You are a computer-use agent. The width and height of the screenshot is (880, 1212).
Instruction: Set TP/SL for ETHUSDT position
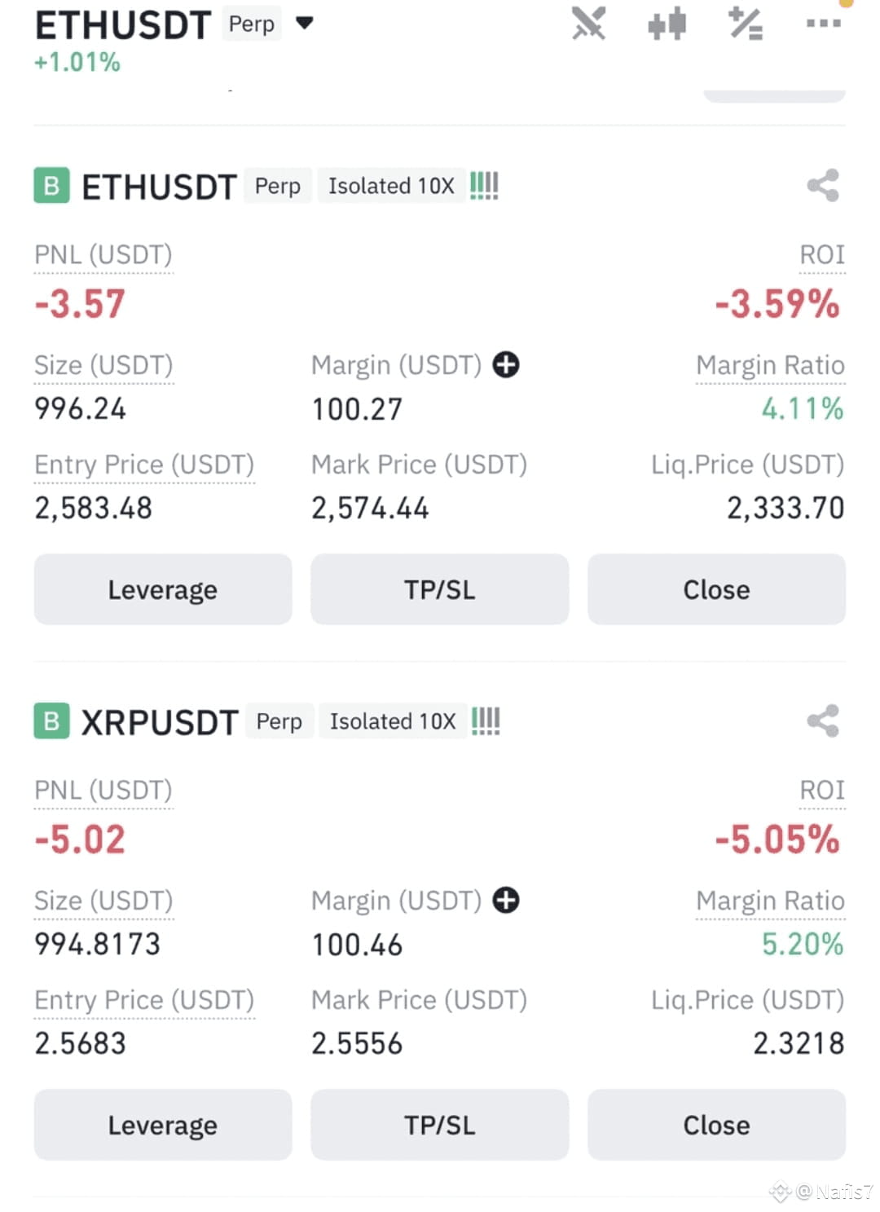[x=440, y=589]
